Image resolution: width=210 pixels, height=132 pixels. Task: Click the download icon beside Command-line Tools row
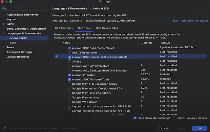pos(56,56)
